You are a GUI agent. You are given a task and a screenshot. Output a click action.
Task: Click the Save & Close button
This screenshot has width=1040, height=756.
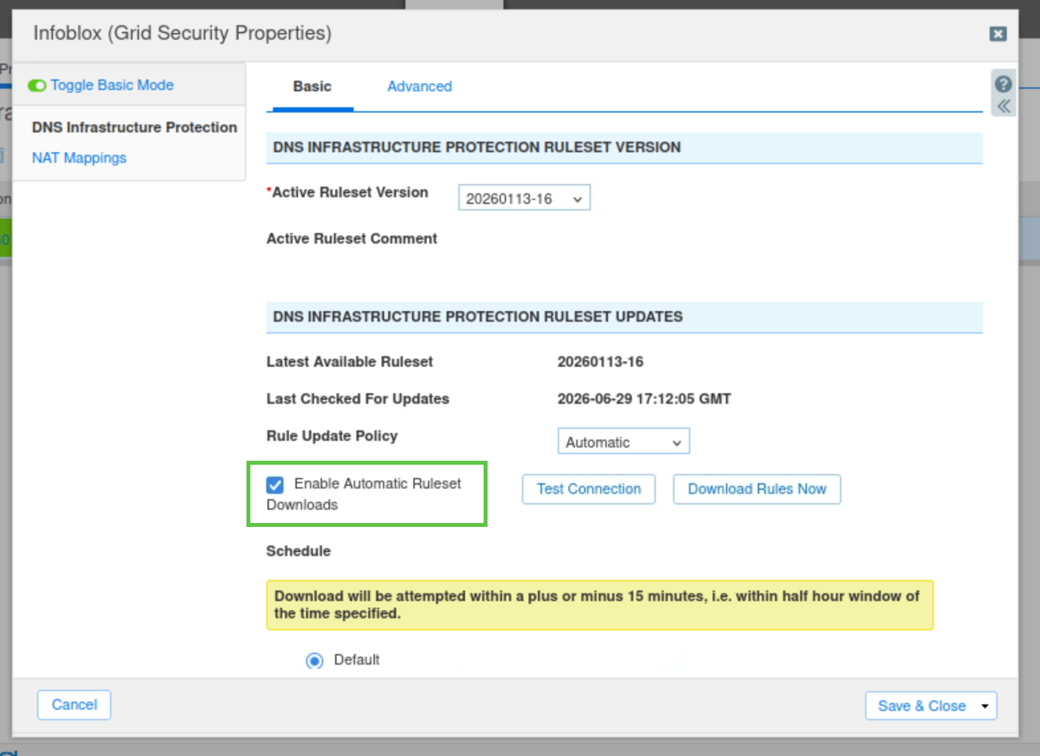click(x=921, y=706)
